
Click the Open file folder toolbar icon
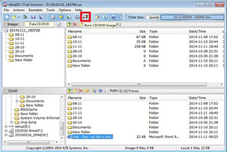tap(14, 17)
